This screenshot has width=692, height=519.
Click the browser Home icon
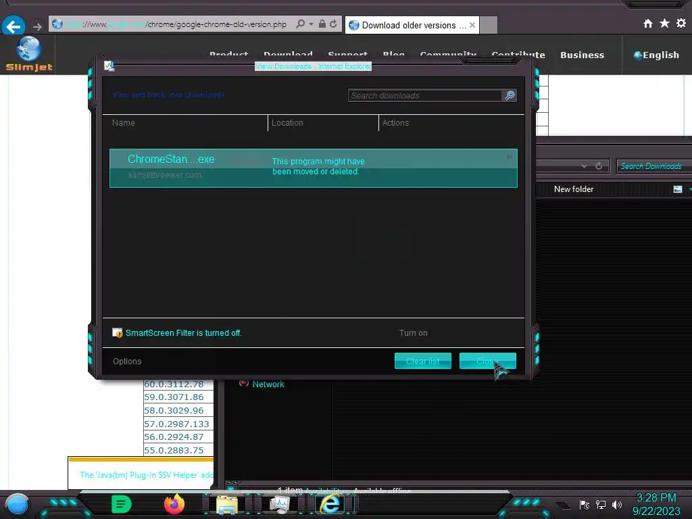point(648,24)
